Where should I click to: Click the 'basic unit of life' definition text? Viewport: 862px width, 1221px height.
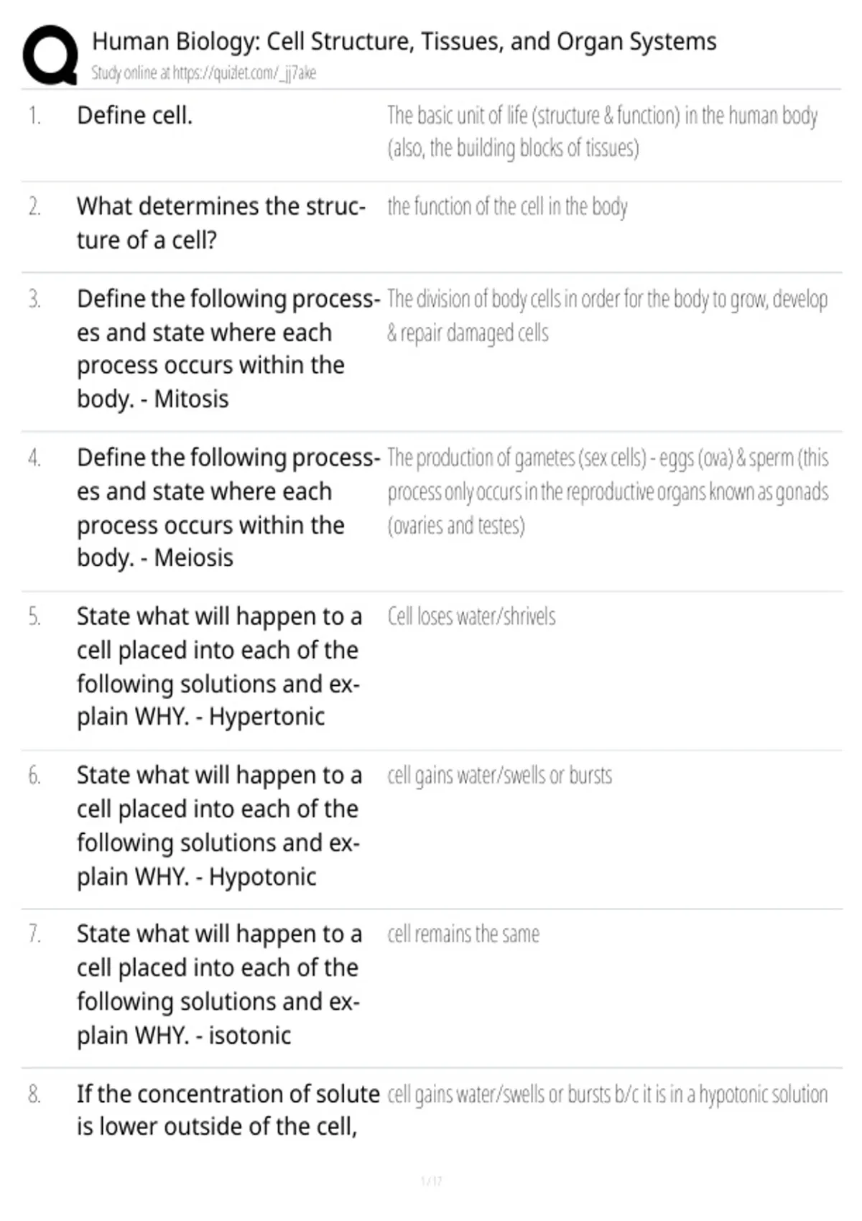(x=603, y=132)
